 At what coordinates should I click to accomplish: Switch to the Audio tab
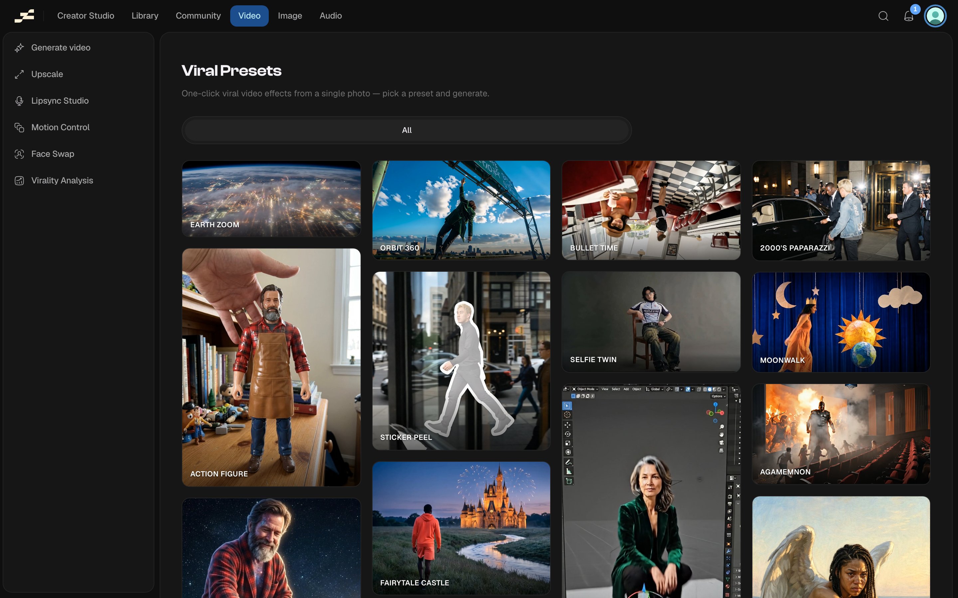tap(331, 16)
